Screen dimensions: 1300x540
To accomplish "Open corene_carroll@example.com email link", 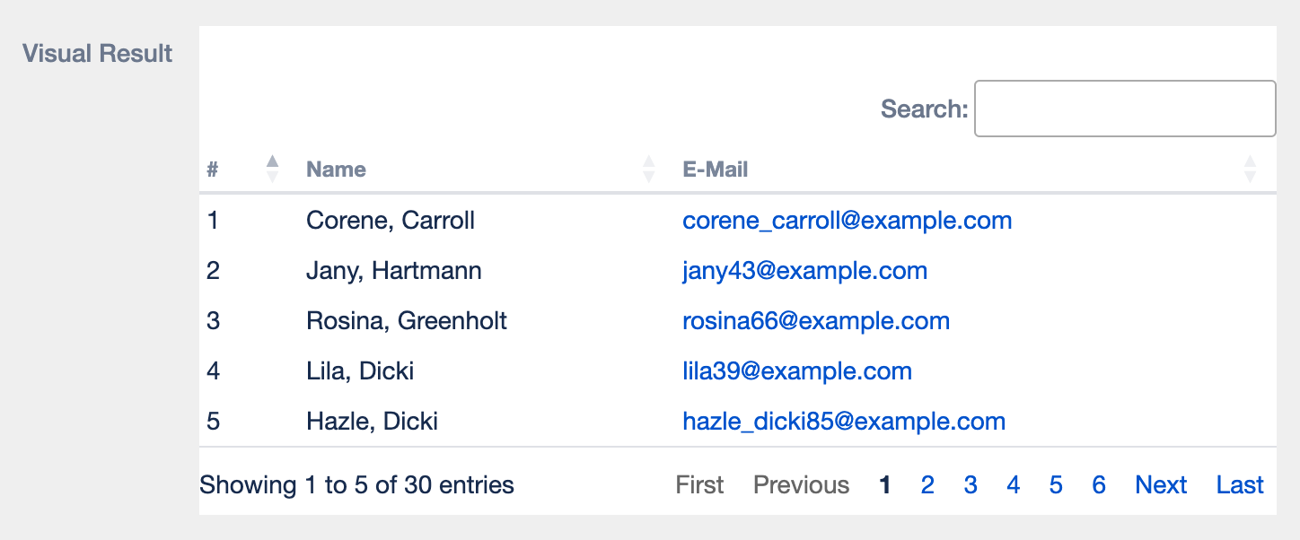I will (847, 221).
